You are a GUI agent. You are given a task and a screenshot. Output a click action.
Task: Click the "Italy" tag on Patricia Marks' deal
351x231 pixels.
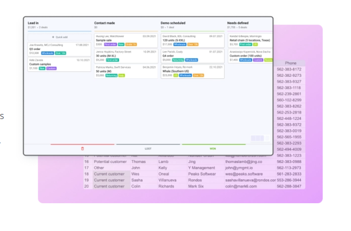click(122, 75)
